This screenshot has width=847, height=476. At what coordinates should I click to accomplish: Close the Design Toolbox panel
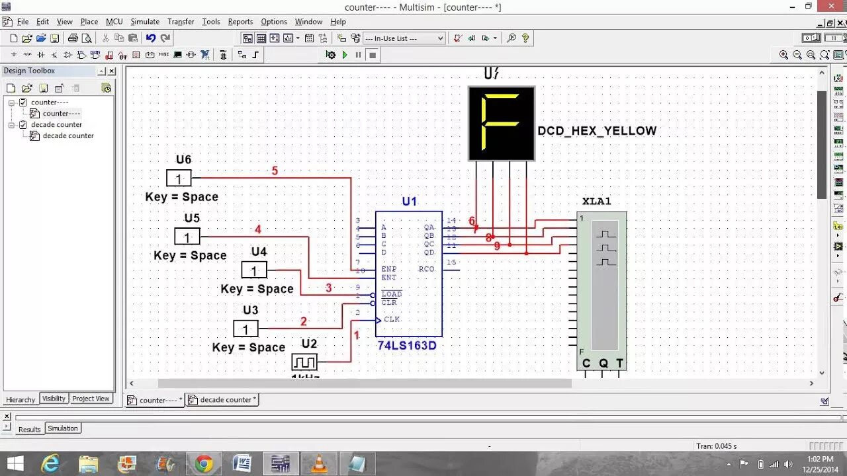(112, 71)
